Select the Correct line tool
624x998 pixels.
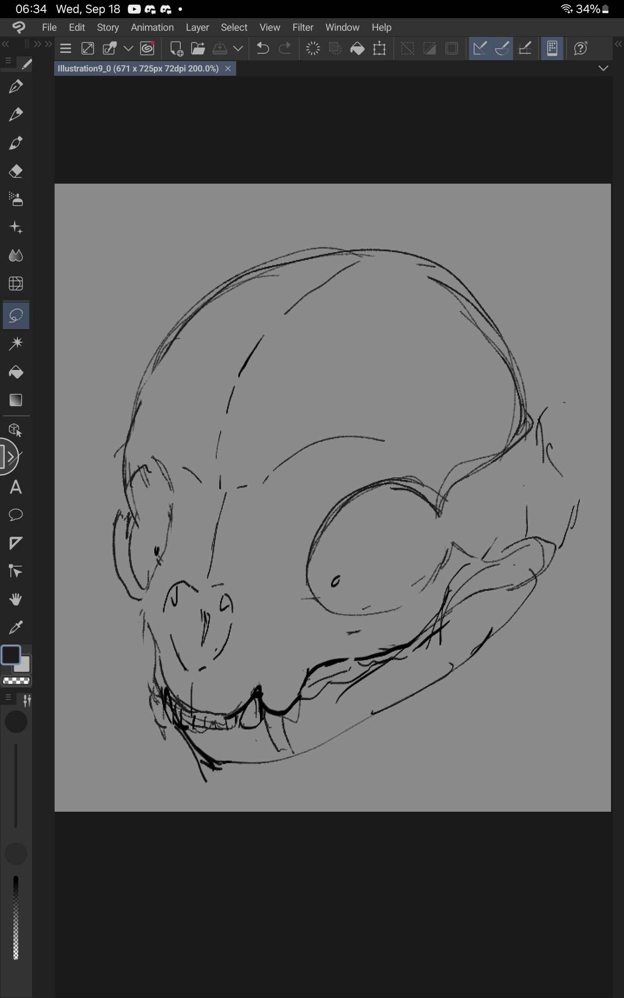16,571
